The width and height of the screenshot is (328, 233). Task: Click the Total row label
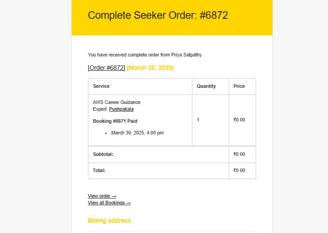click(99, 170)
